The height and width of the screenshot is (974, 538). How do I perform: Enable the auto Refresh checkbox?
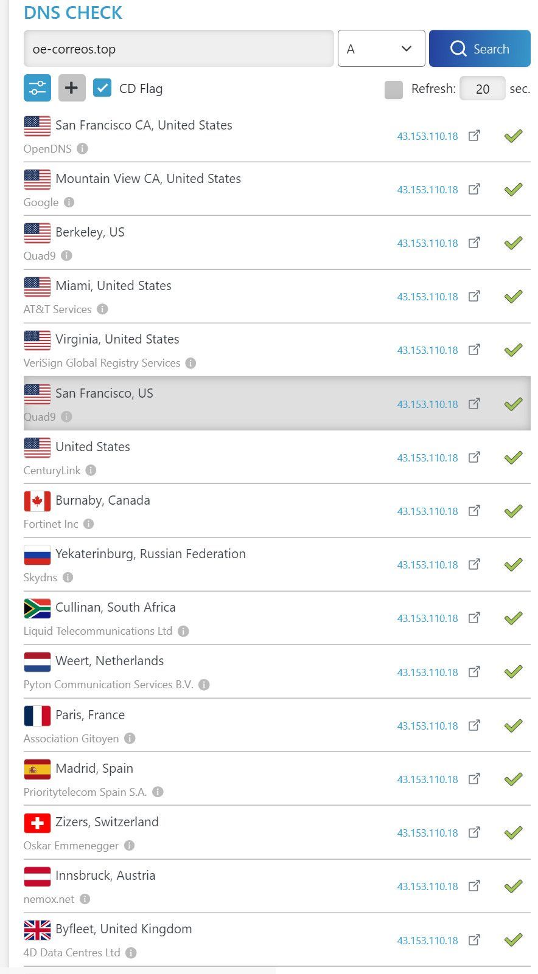393,89
